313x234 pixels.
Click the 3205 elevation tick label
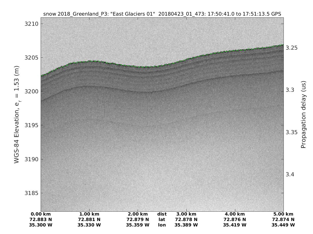pos(31,58)
